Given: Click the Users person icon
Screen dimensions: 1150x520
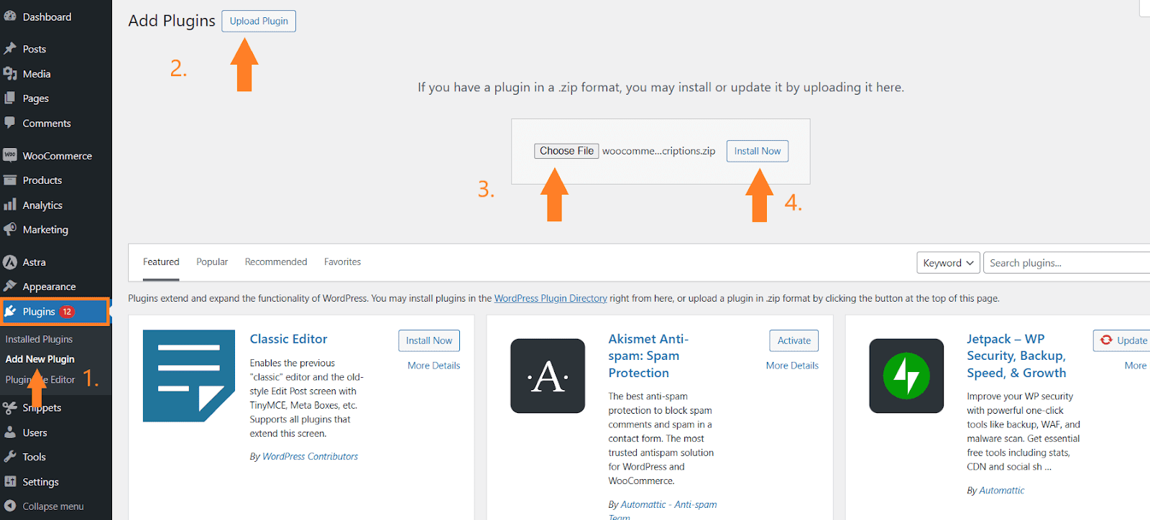Looking at the screenshot, I should tap(10, 432).
